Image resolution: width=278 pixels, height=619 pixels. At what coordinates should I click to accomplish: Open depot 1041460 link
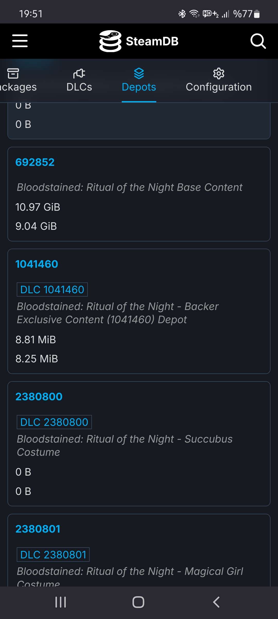click(37, 264)
